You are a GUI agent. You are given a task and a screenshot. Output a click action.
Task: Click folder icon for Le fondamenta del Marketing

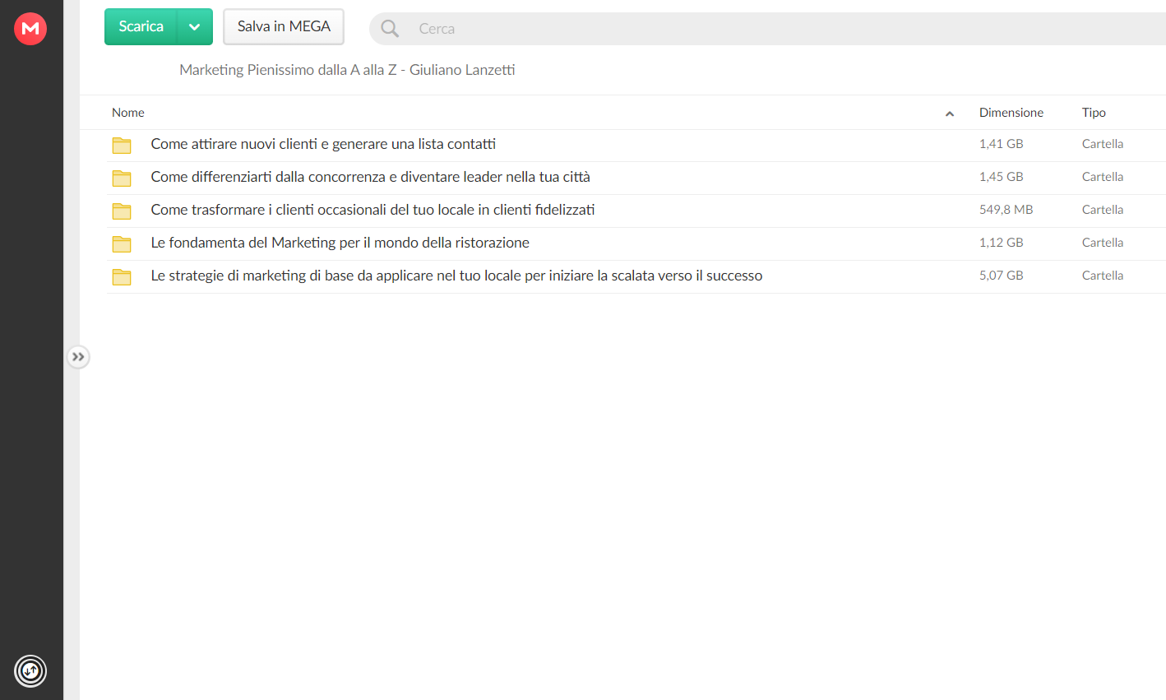click(x=122, y=243)
